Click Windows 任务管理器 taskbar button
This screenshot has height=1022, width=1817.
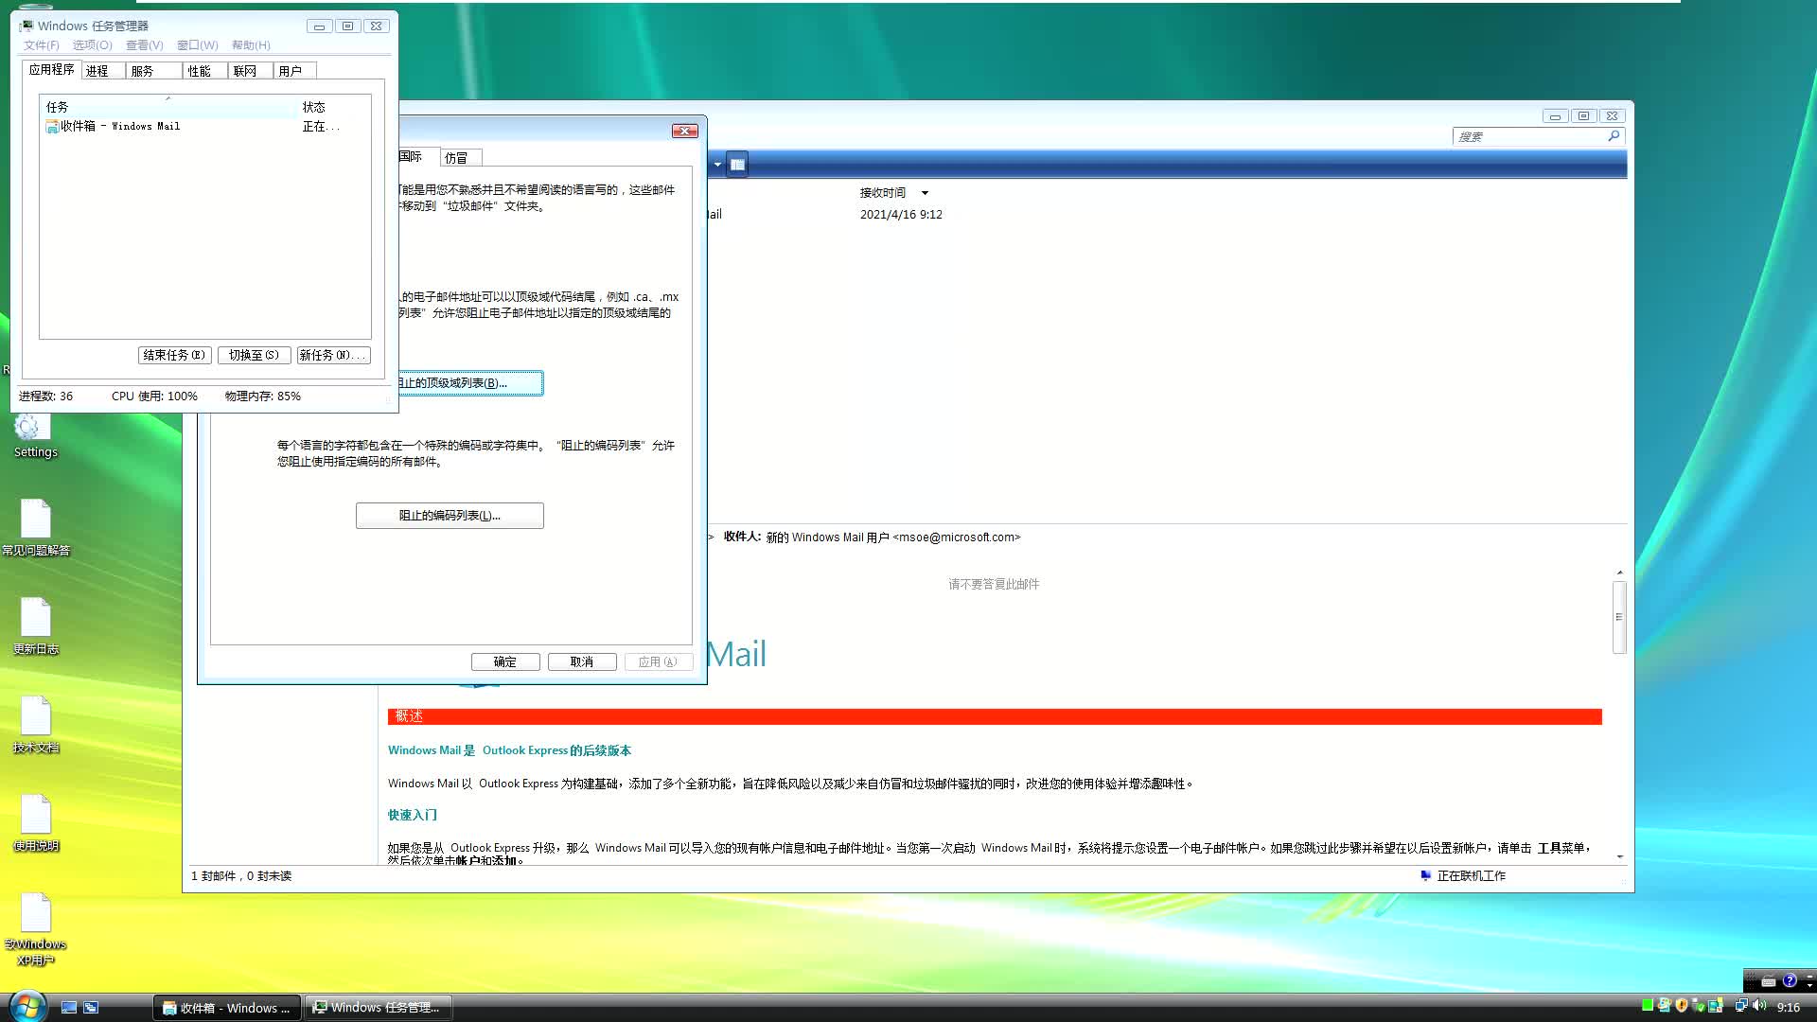coord(377,1008)
